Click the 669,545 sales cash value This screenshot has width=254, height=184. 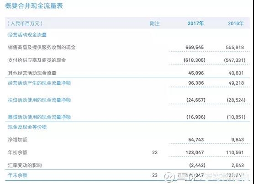pyautogui.click(x=195, y=48)
